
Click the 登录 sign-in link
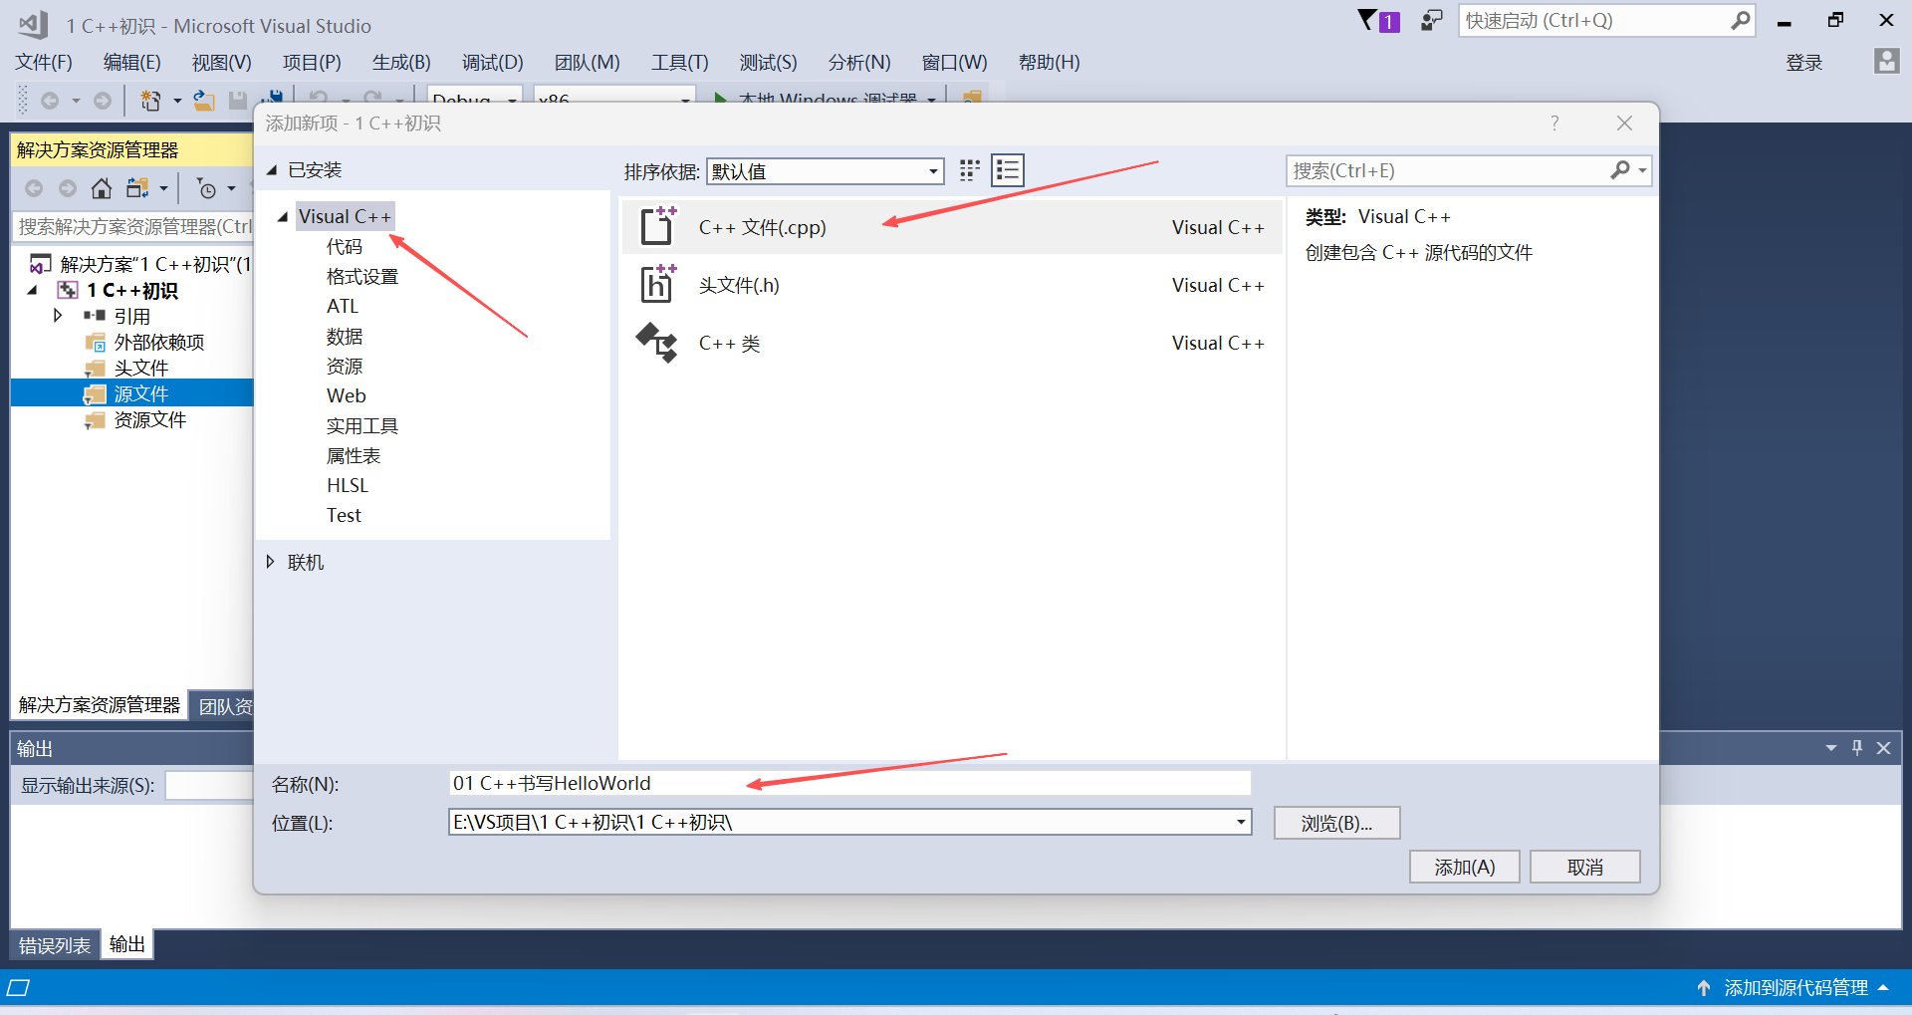coord(1803,63)
